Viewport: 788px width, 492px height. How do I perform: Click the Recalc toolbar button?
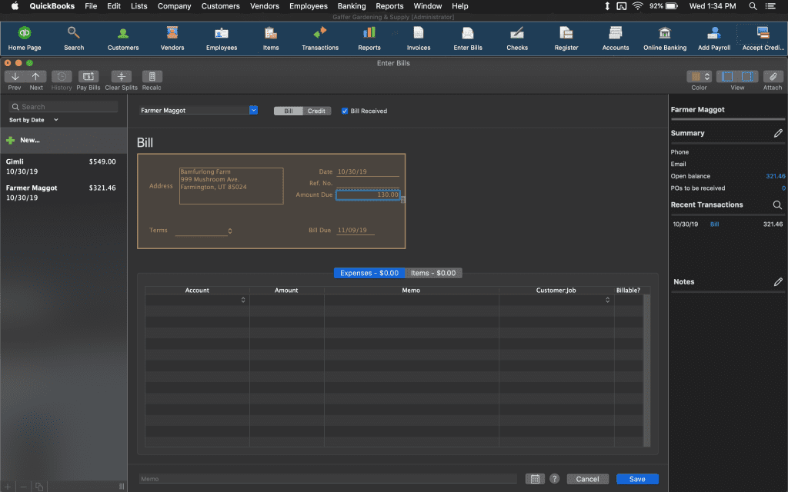152,77
